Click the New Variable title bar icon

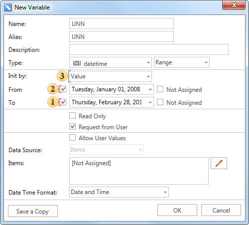pyautogui.click(x=8, y=7)
